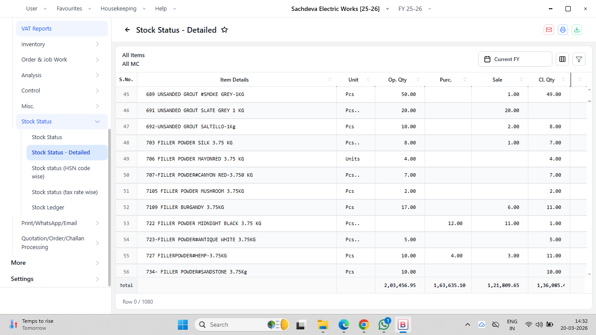Image resolution: width=596 pixels, height=335 pixels.
Task: Select Stock Status - Detailed sidebar item
Action: 67,153
